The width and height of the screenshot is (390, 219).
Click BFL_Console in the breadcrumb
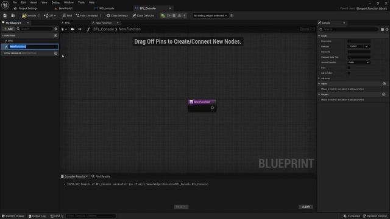point(104,29)
